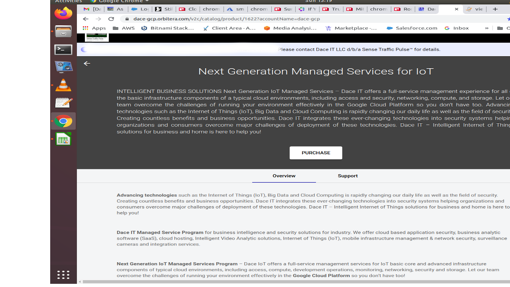Open the Google Chrome app menu

120,2
